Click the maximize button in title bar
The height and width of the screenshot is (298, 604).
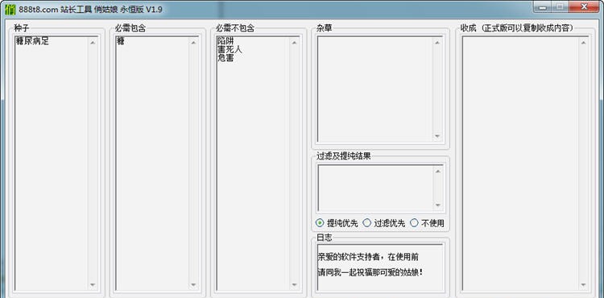pos(560,6)
